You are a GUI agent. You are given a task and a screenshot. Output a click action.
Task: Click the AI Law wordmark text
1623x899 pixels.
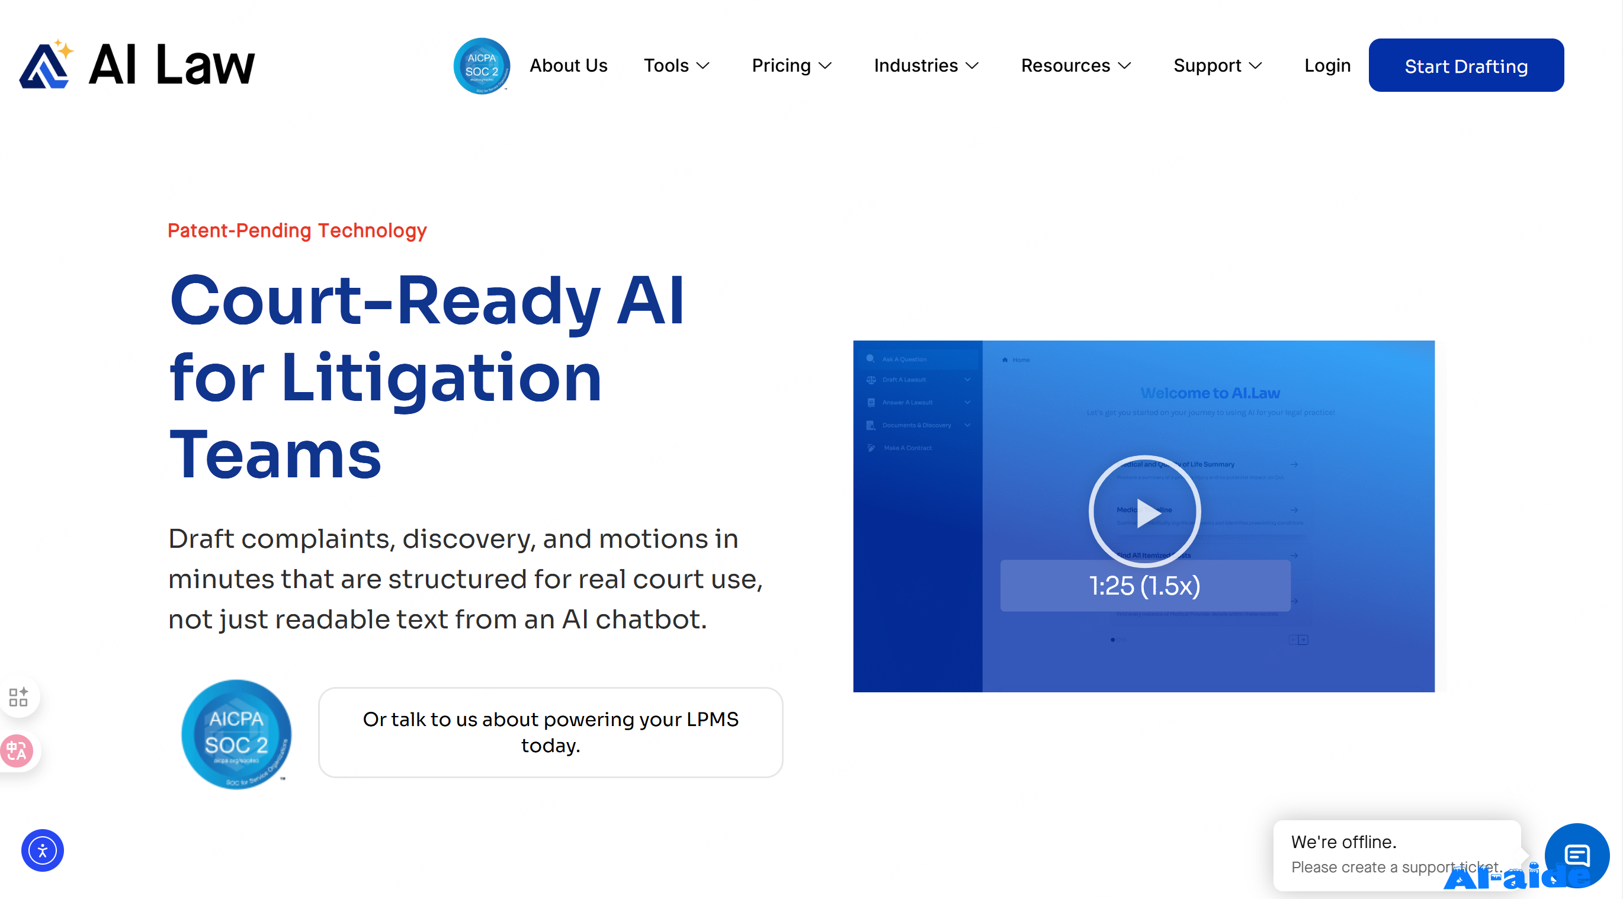(x=171, y=65)
